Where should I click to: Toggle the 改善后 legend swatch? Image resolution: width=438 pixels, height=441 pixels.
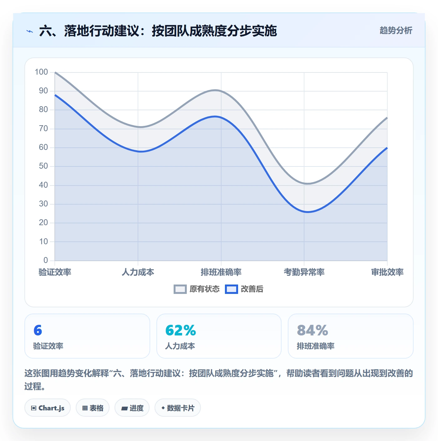point(232,289)
